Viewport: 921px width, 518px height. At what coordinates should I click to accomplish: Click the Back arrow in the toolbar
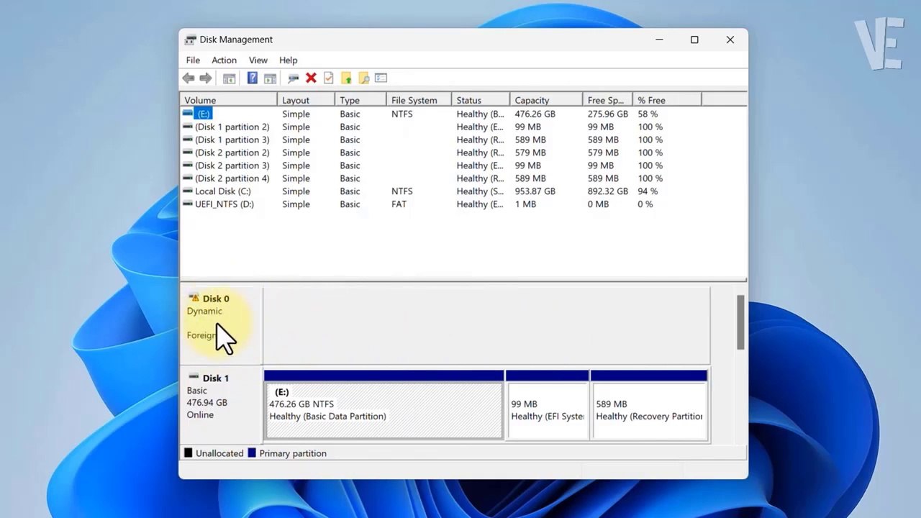[189, 78]
